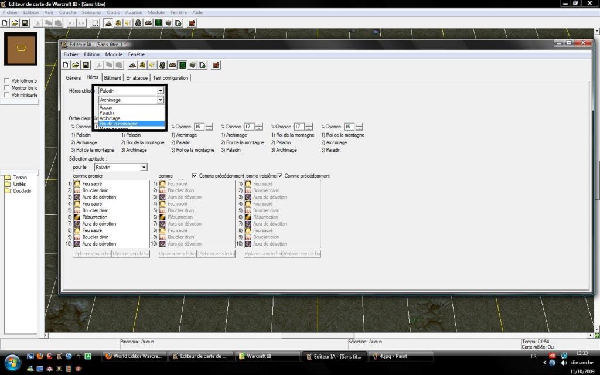Toggle 'Montrer les ic' checkbox in left panel
600x375 pixels.
tap(6, 88)
